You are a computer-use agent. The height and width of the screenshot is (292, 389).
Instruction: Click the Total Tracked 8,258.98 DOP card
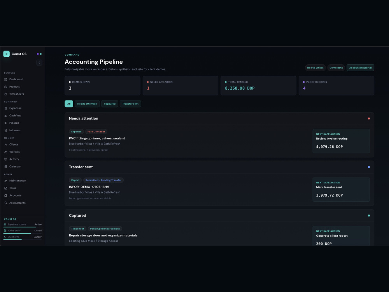[x=258, y=86]
